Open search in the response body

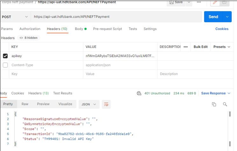click(225, 104)
